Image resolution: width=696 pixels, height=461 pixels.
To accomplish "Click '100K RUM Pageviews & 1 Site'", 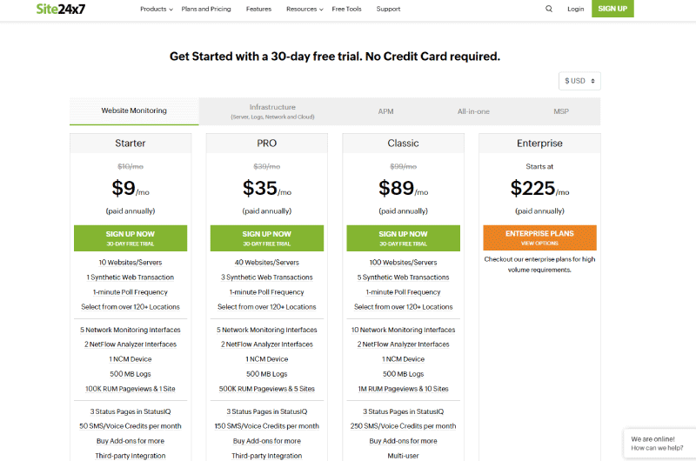I will [x=130, y=389].
